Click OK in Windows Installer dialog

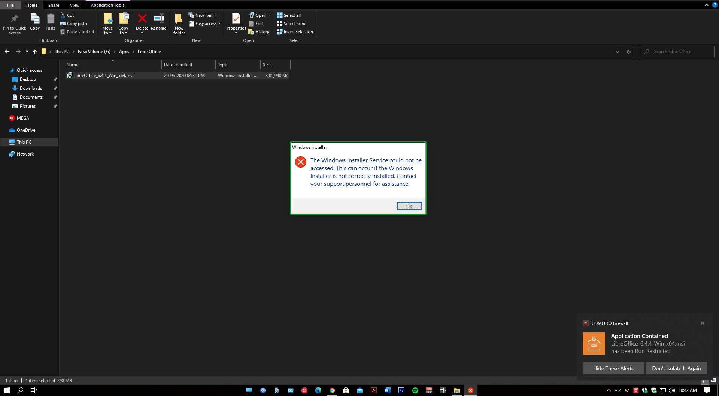click(x=409, y=206)
